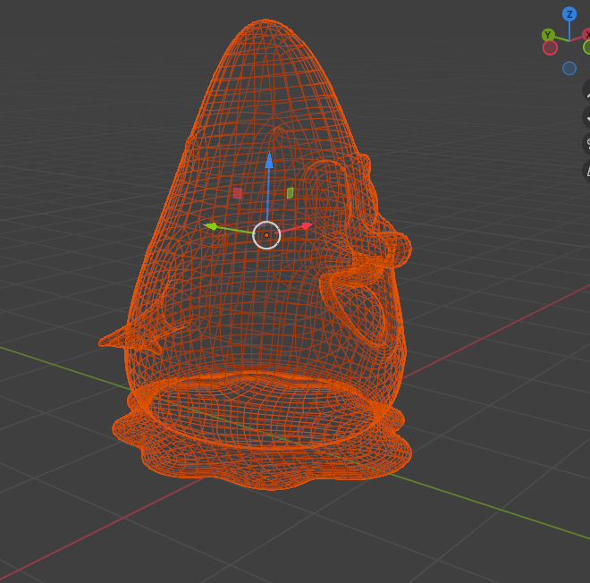
Task: Snap view to negative Z blue circle
Action: [569, 68]
